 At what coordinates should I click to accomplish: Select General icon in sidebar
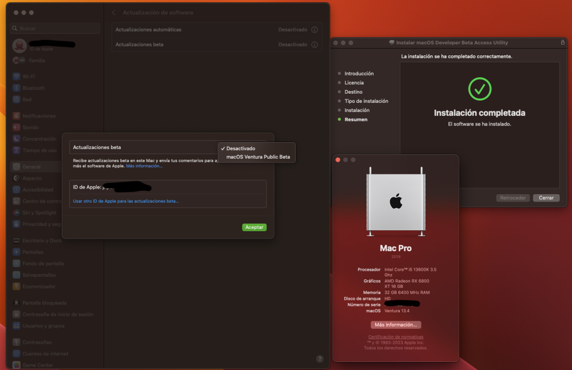click(x=17, y=167)
